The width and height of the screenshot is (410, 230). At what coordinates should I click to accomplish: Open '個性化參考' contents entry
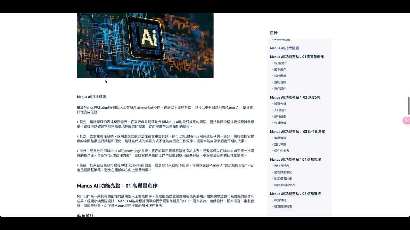(282, 151)
